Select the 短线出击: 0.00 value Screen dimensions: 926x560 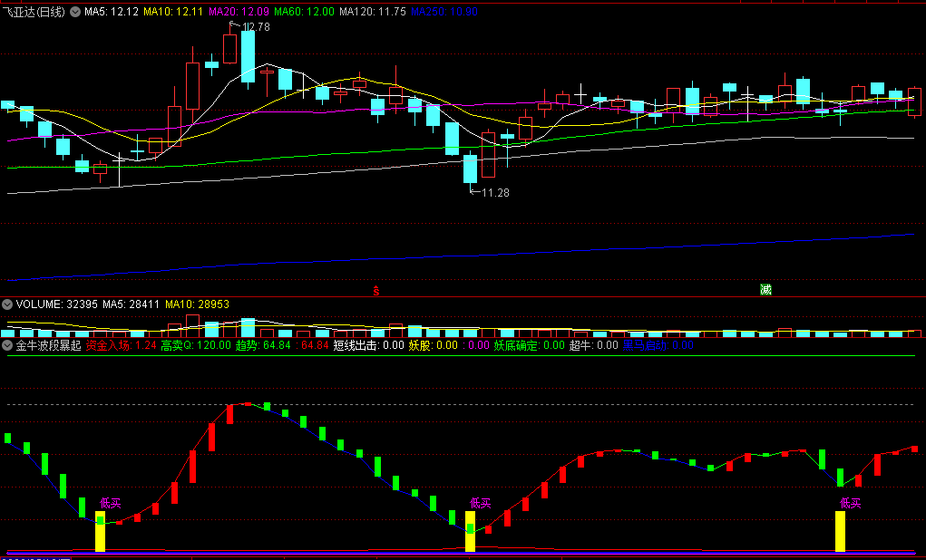[368, 345]
